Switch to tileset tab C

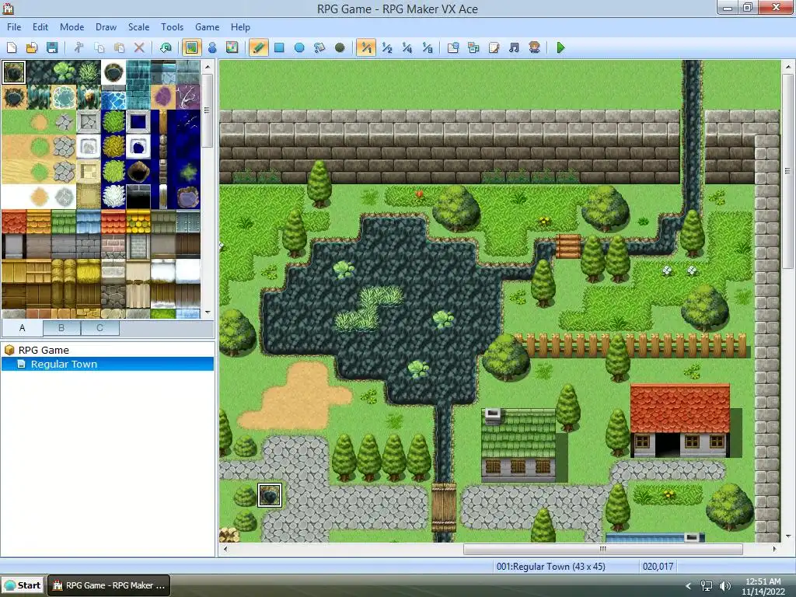coord(100,328)
